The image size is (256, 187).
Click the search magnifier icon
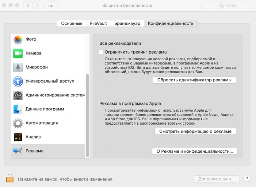[x=221, y=6]
